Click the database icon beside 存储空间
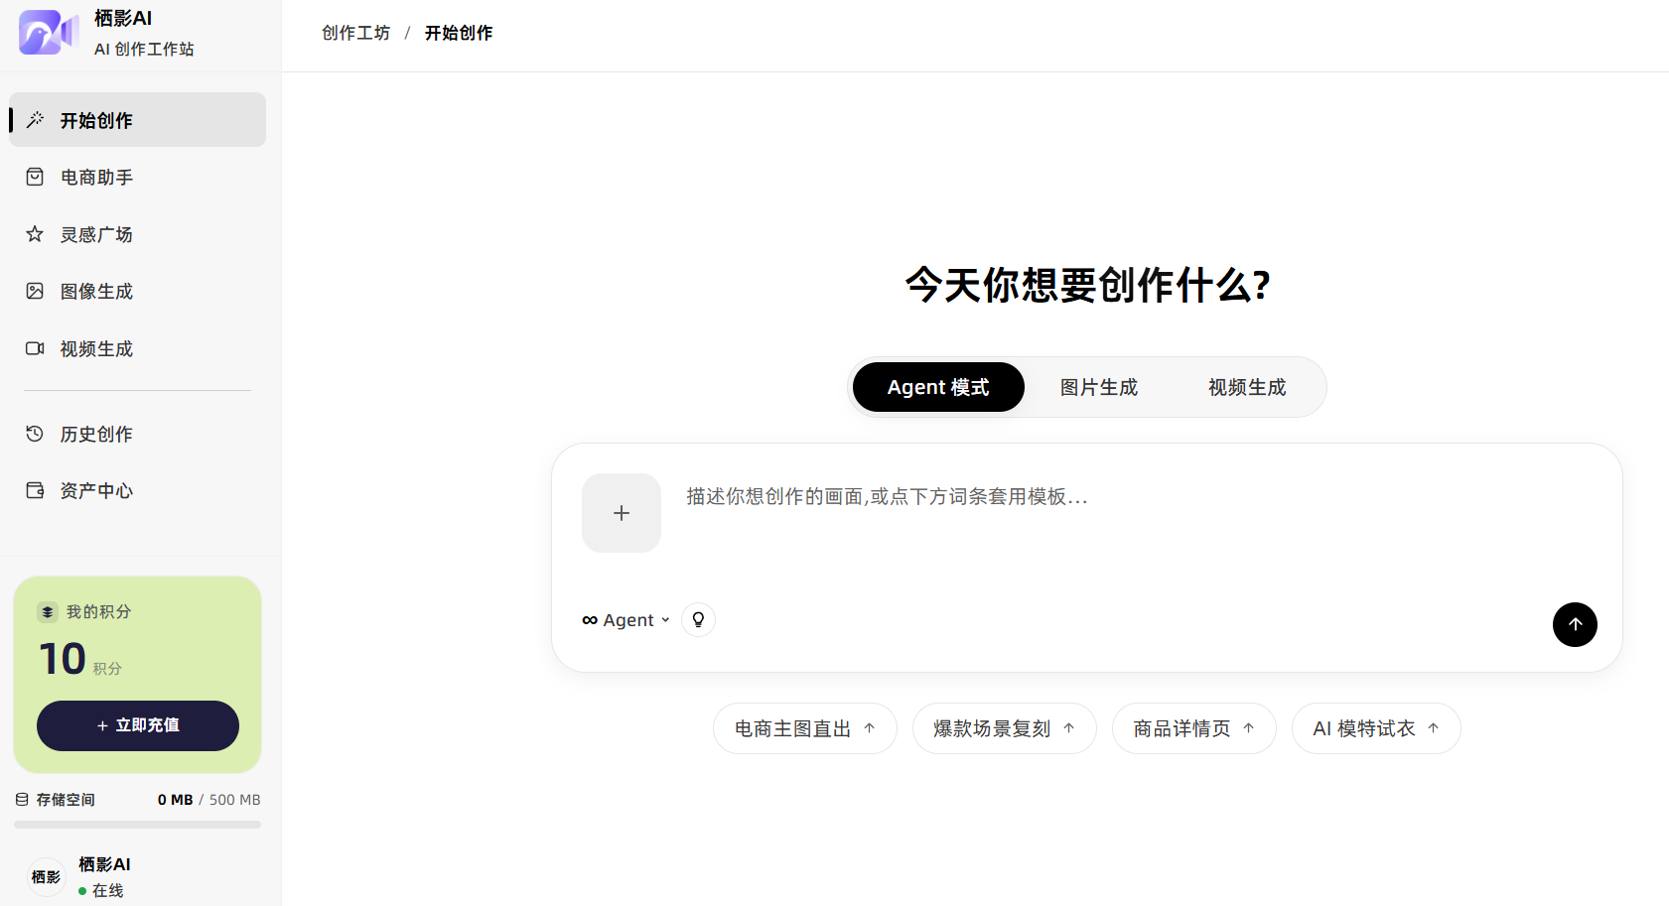This screenshot has width=1669, height=906. pos(22,800)
